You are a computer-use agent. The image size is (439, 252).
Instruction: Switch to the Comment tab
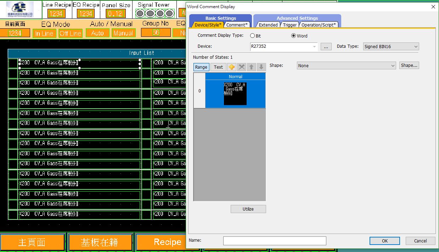[x=237, y=25]
